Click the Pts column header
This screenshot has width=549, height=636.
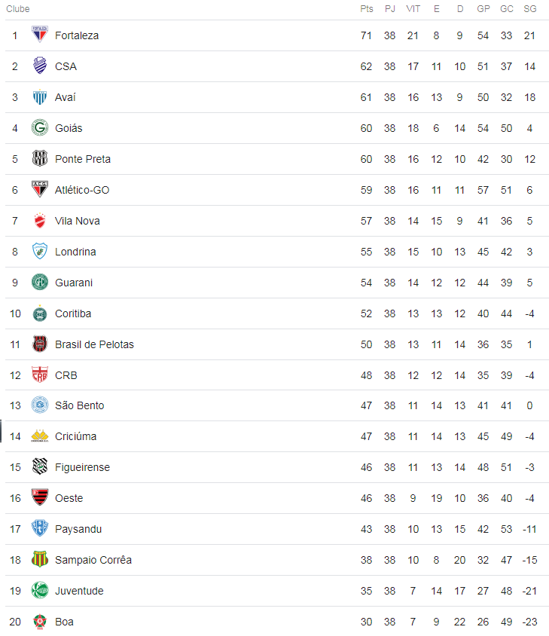pos(367,9)
